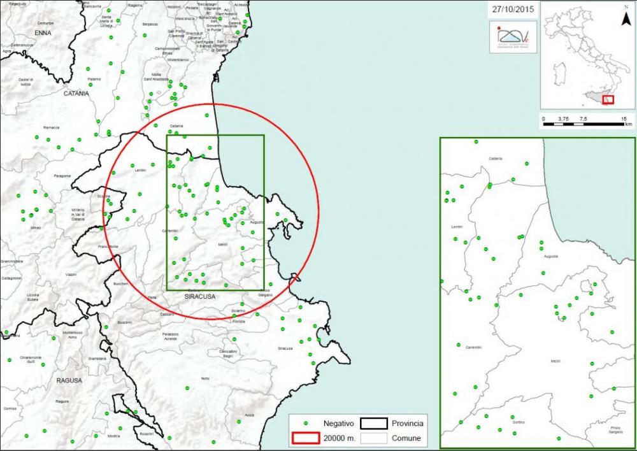The height and width of the screenshot is (451, 637).
Task: Click the green Negativo dot in legend
Action: pyautogui.click(x=305, y=423)
